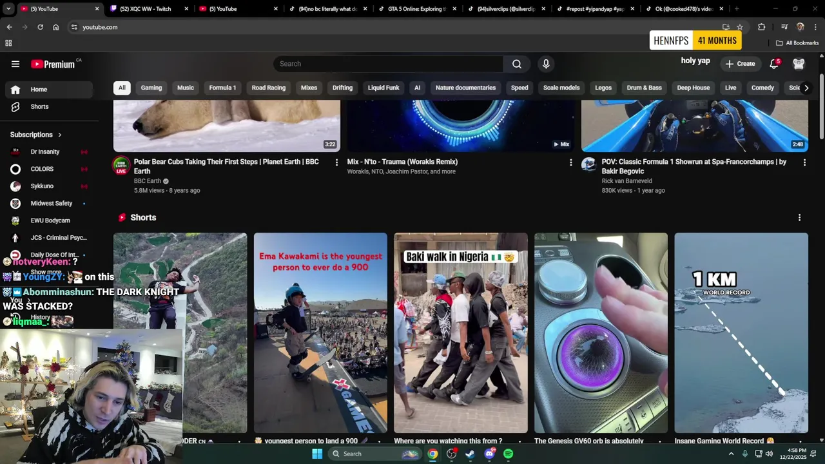Open BBC Earth live channel avatar
The height and width of the screenshot is (464, 825).
121,166
